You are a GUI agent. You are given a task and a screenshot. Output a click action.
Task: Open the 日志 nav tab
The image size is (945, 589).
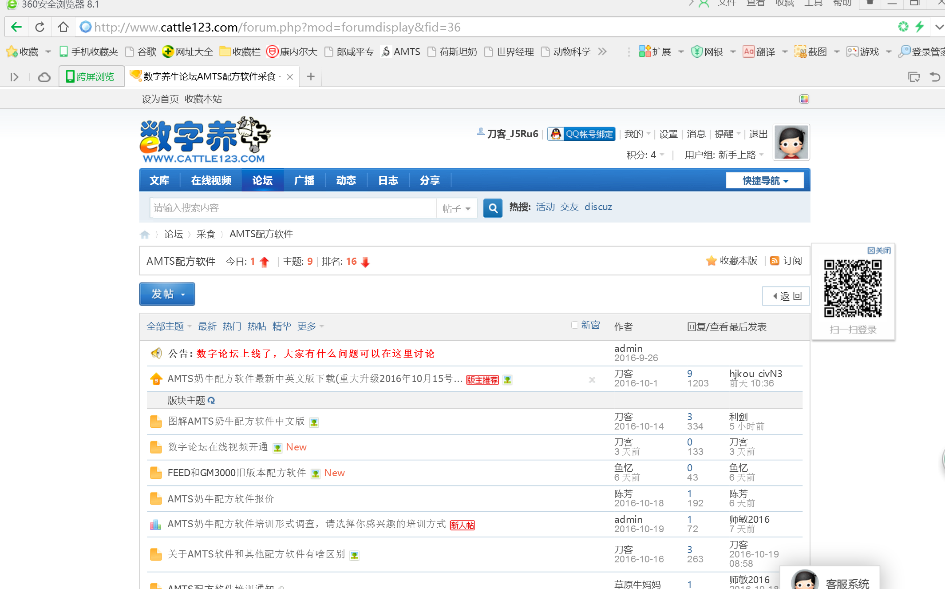point(388,180)
